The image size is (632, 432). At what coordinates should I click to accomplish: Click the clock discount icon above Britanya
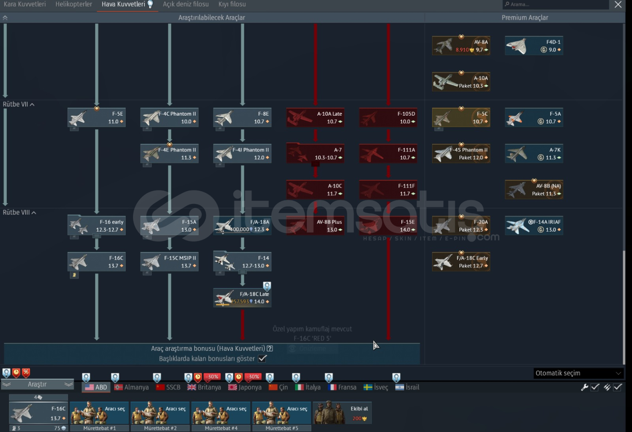coord(198,377)
